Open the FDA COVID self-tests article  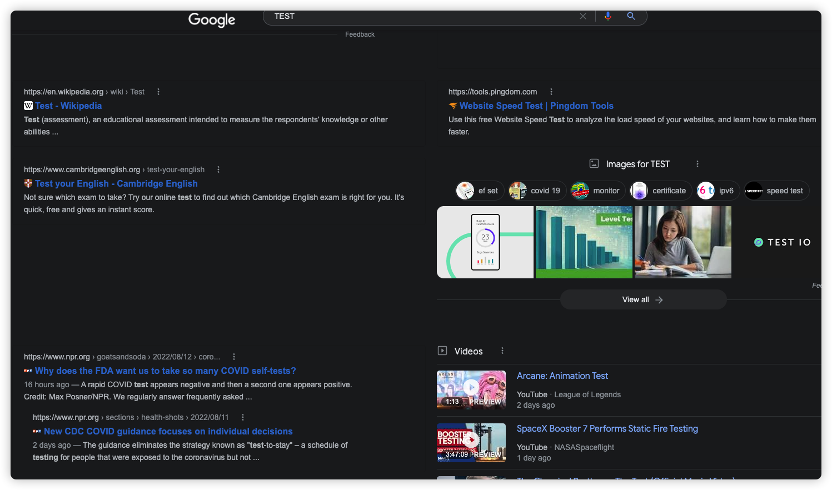pos(166,371)
